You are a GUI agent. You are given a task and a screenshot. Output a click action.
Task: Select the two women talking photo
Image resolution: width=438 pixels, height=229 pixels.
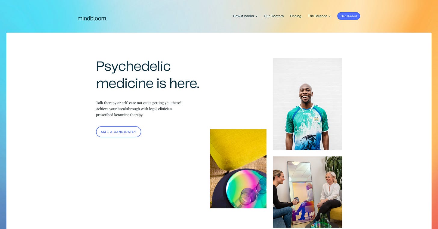[x=307, y=192]
